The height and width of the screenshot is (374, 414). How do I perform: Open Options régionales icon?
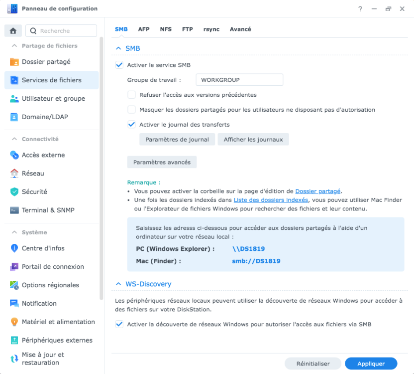pyautogui.click(x=14, y=285)
